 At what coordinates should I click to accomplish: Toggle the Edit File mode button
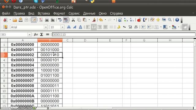coord(34,20)
